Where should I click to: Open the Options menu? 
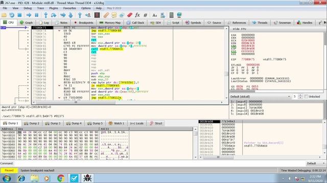(86, 8)
